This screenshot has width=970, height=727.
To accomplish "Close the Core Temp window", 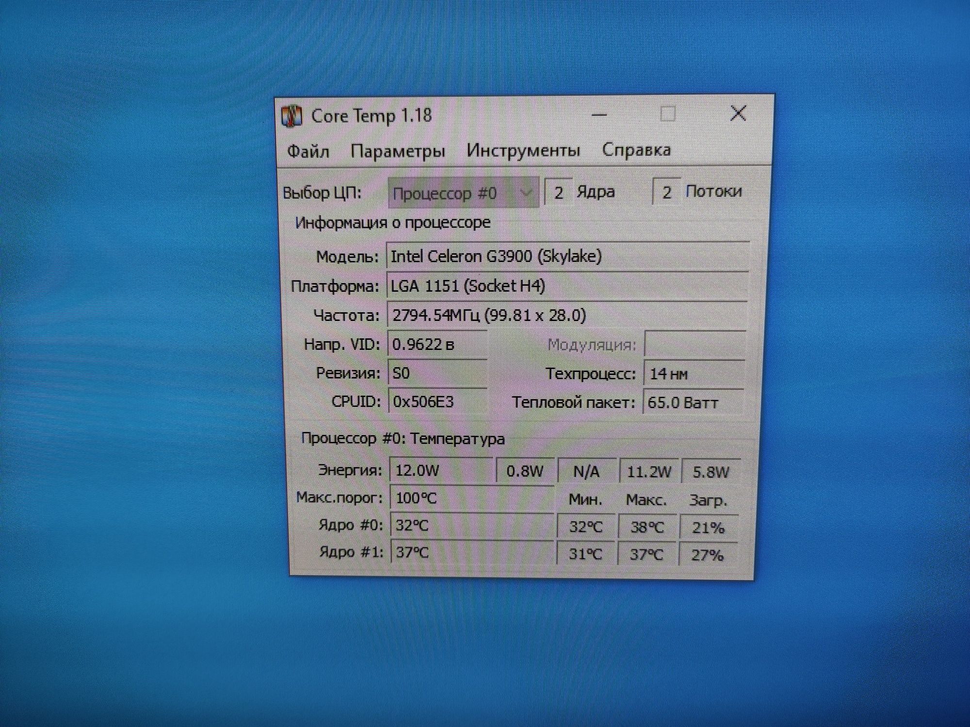I will pyautogui.click(x=738, y=113).
